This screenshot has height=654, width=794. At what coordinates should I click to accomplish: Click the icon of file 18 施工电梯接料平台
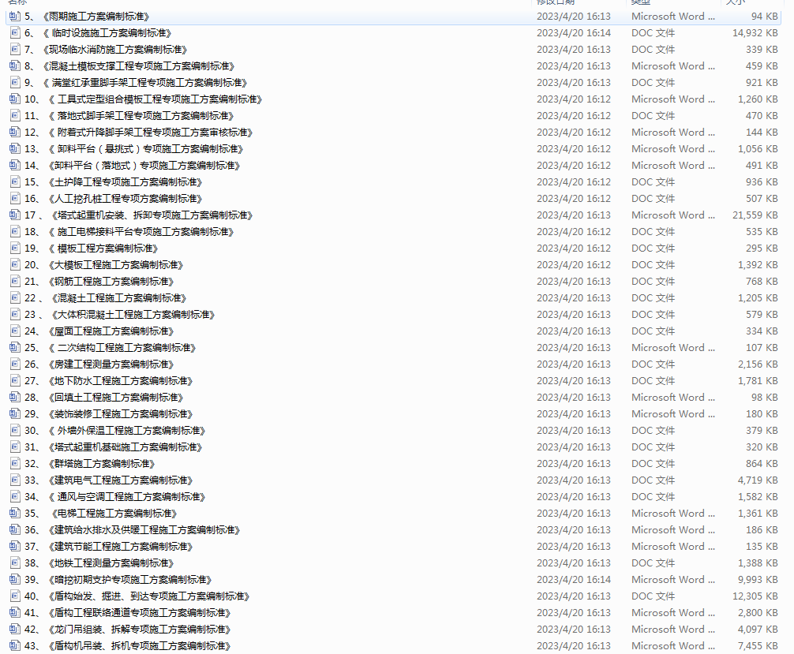[x=15, y=232]
